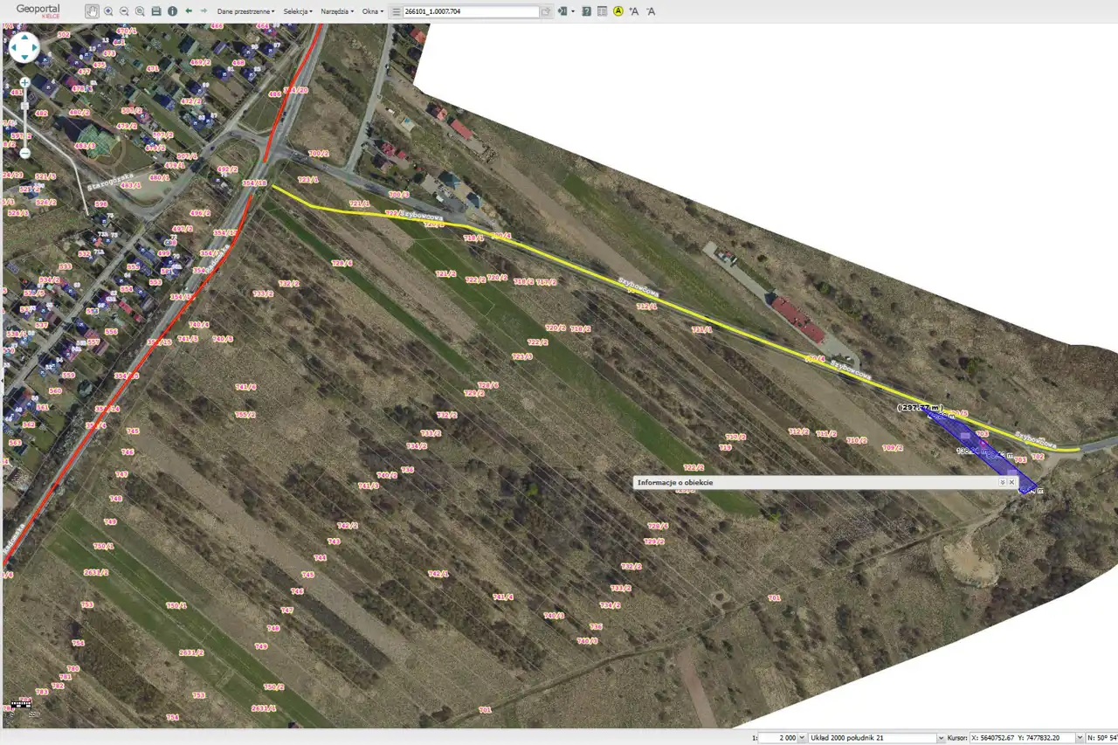The height and width of the screenshot is (745, 1118).
Task: Select the hand pan tool
Action: 92,11
